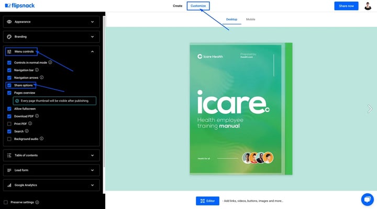Switch to Mobile preview tab
Image resolution: width=377 pixels, height=209 pixels.
[250, 19]
